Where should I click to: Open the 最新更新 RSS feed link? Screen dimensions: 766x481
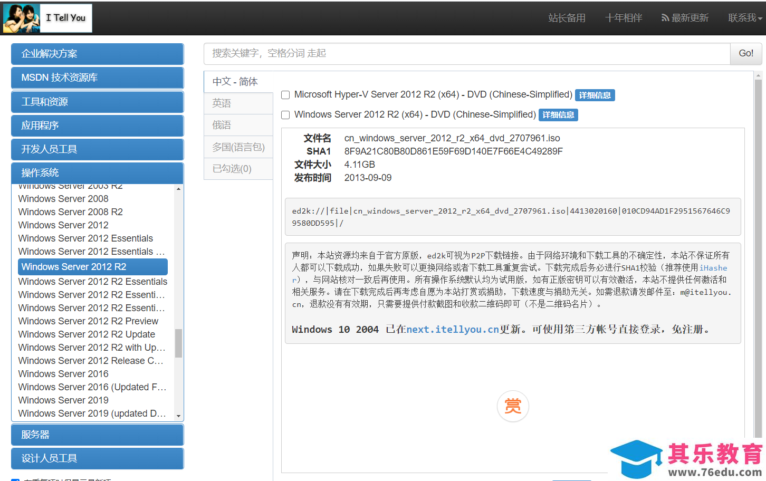pyautogui.click(x=685, y=18)
